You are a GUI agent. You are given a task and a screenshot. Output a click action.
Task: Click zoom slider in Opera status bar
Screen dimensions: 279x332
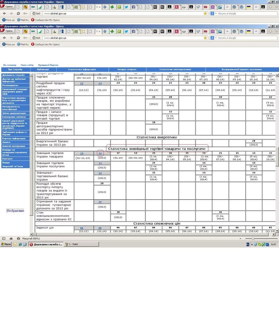click(252, 239)
